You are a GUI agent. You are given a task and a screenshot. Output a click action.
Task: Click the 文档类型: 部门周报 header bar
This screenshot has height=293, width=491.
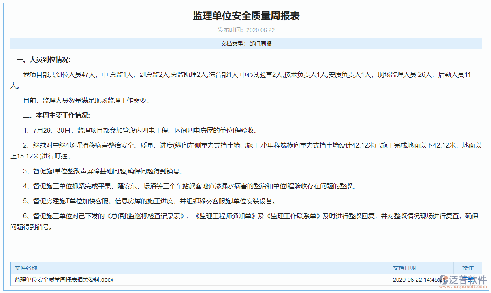(245, 43)
